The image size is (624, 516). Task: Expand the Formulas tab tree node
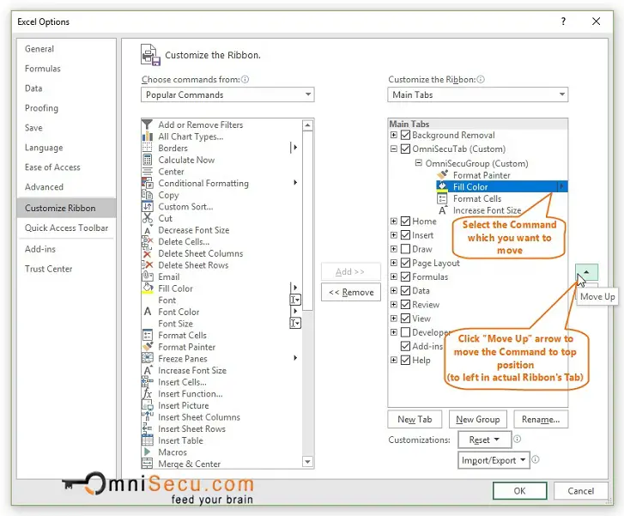coord(394,276)
